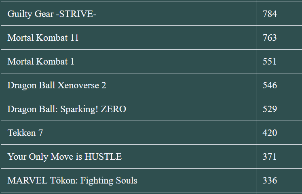The height and width of the screenshot is (194, 302).
Task: Click the Guilty Gear -STRIVE- game name
Action: click(52, 14)
